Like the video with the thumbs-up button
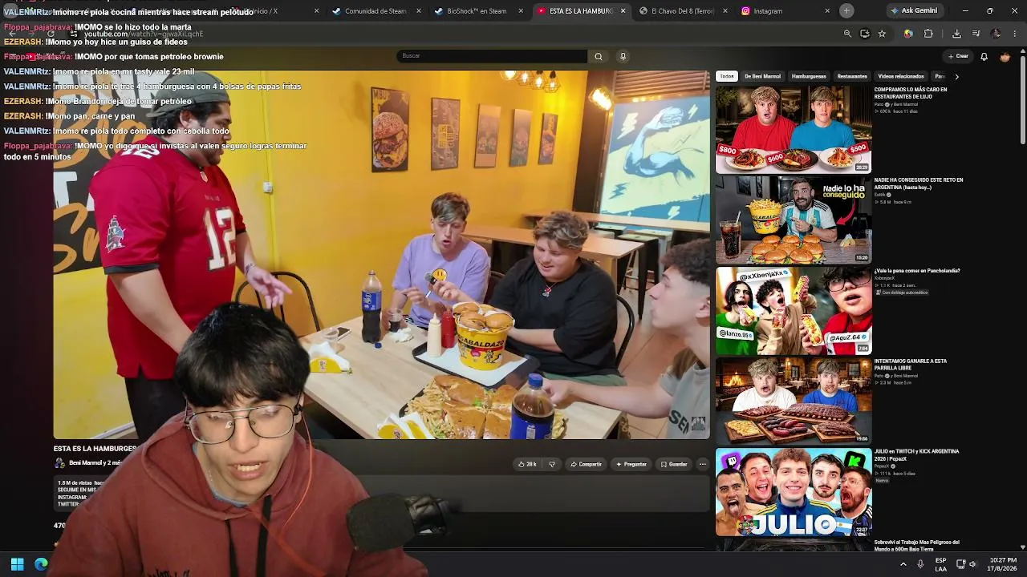 (x=527, y=464)
